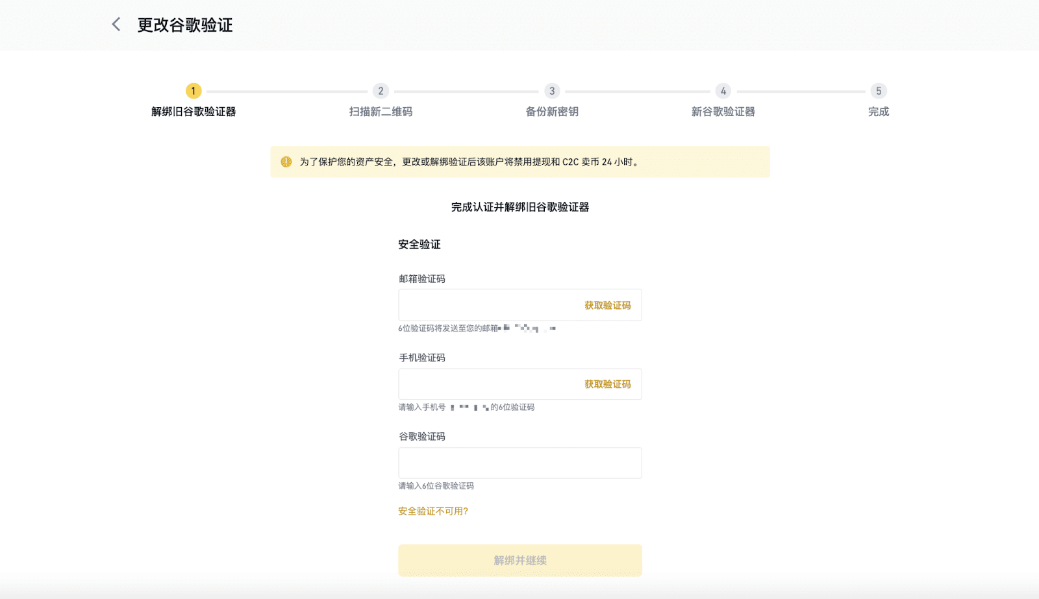Image resolution: width=1039 pixels, height=599 pixels.
Task: Select step 3 circle in progress bar
Action: pos(552,91)
